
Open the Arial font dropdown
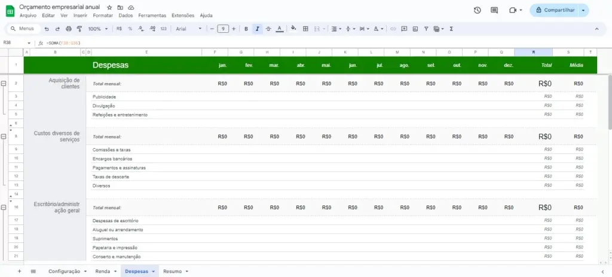tap(189, 29)
